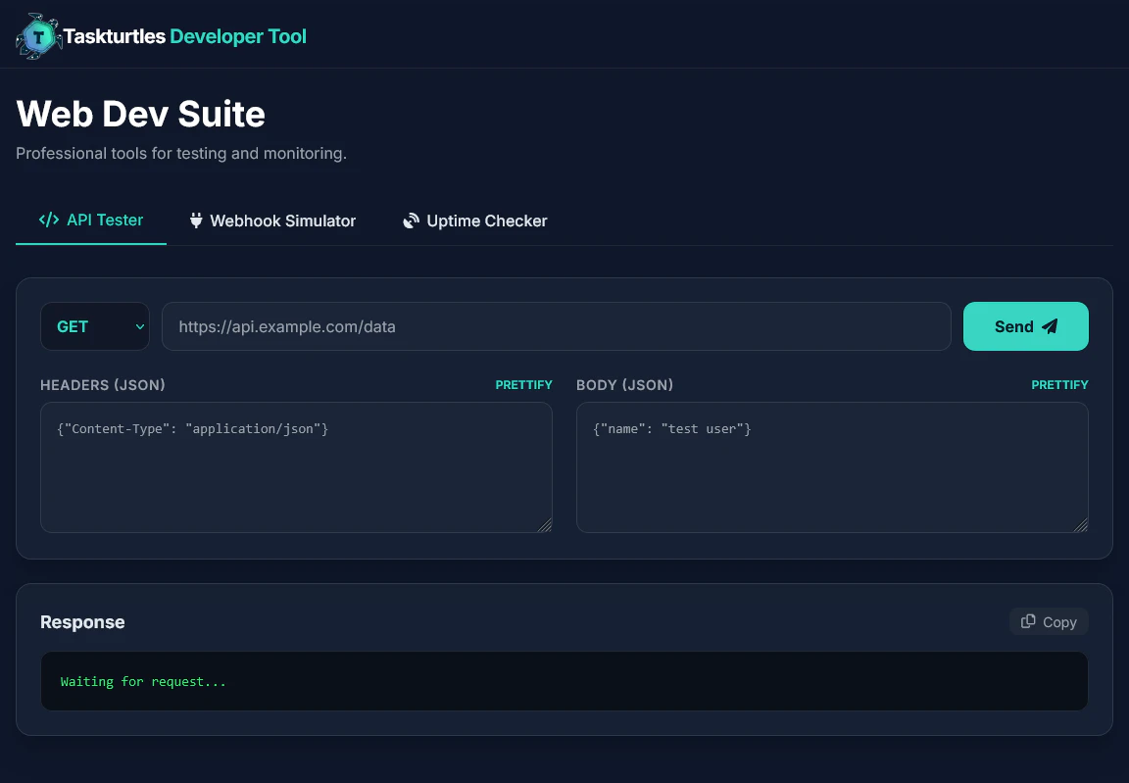Image resolution: width=1129 pixels, height=783 pixels.
Task: Click Send to submit the request
Action: tap(1026, 326)
